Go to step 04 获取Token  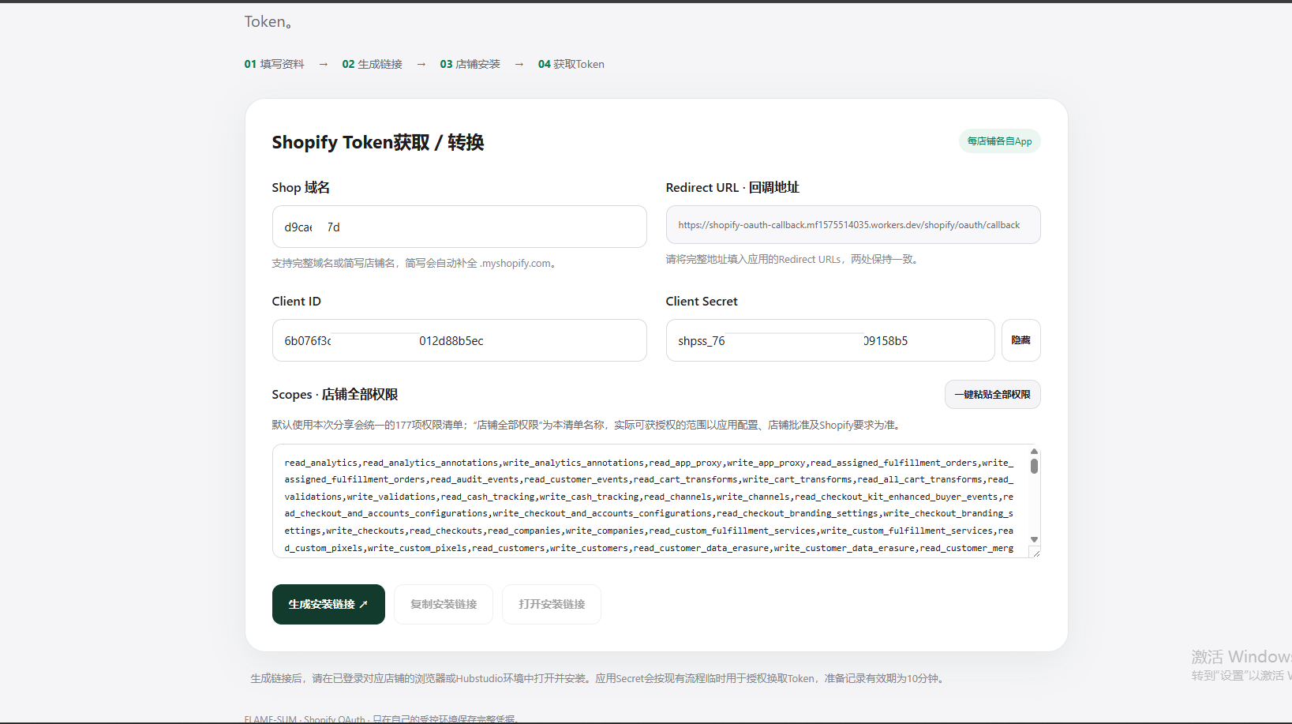(571, 64)
